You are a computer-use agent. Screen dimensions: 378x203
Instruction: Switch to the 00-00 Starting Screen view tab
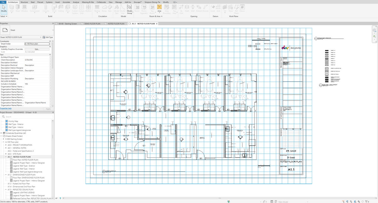67,24
